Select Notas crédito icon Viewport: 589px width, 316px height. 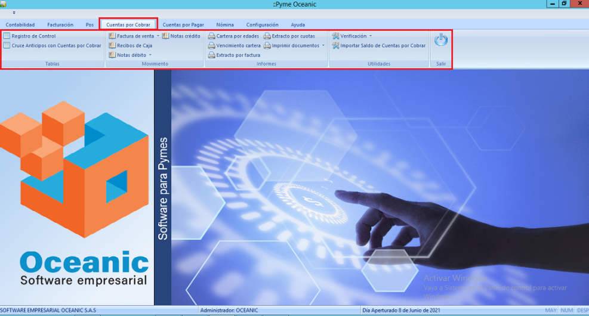165,36
